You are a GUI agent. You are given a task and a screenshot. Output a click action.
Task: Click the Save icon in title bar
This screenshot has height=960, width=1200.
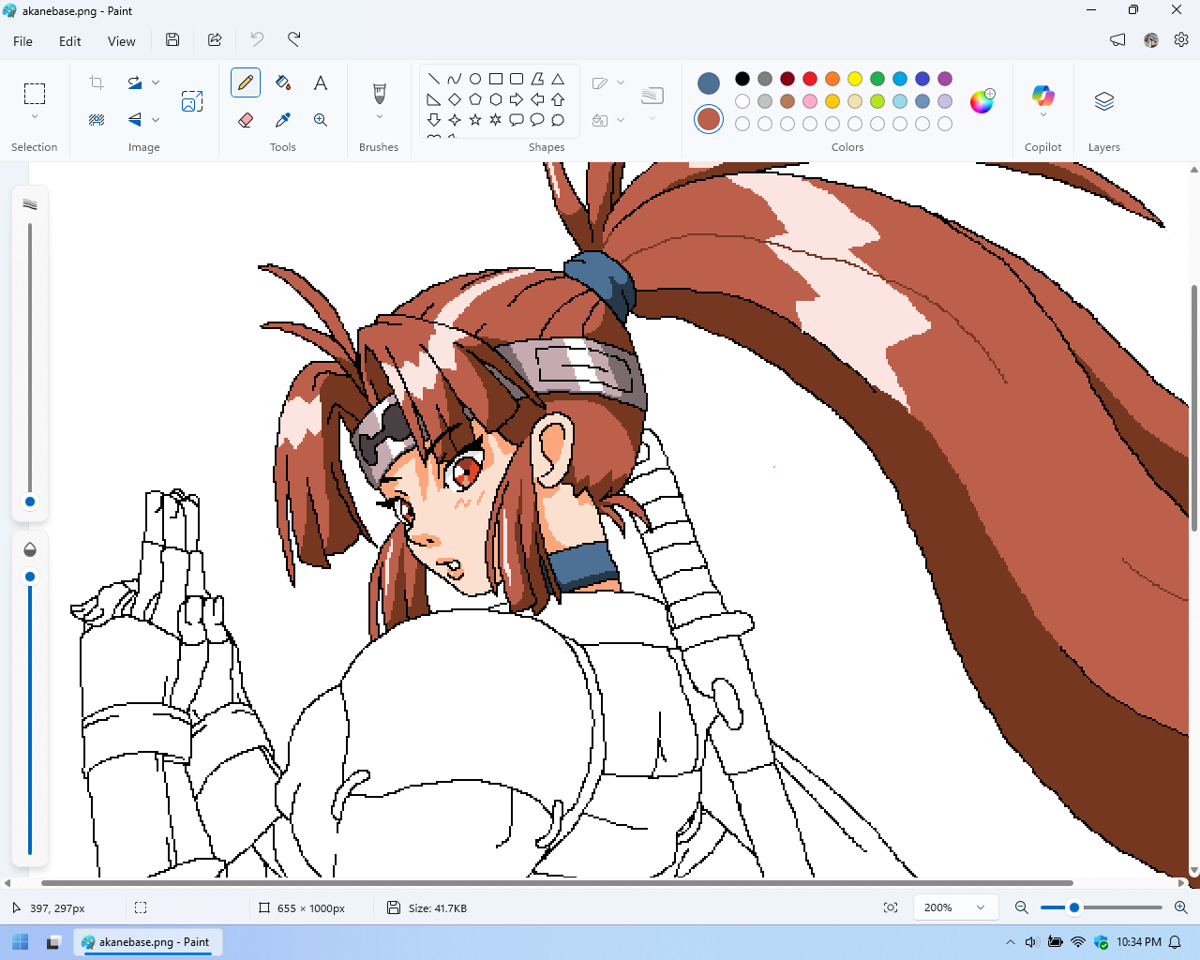pyautogui.click(x=172, y=39)
